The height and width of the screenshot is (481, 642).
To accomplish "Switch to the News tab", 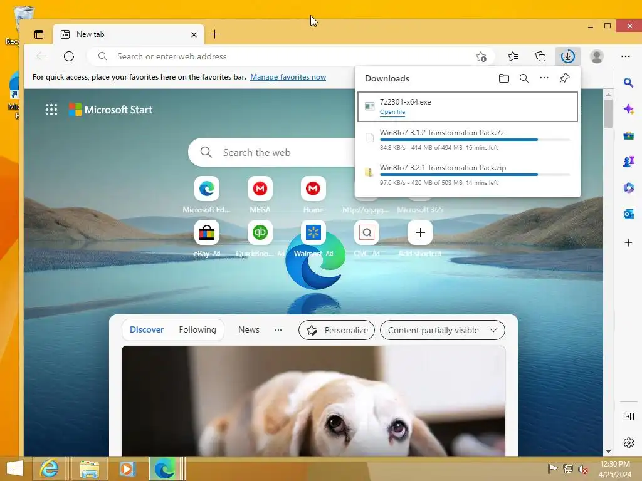I will (x=248, y=329).
